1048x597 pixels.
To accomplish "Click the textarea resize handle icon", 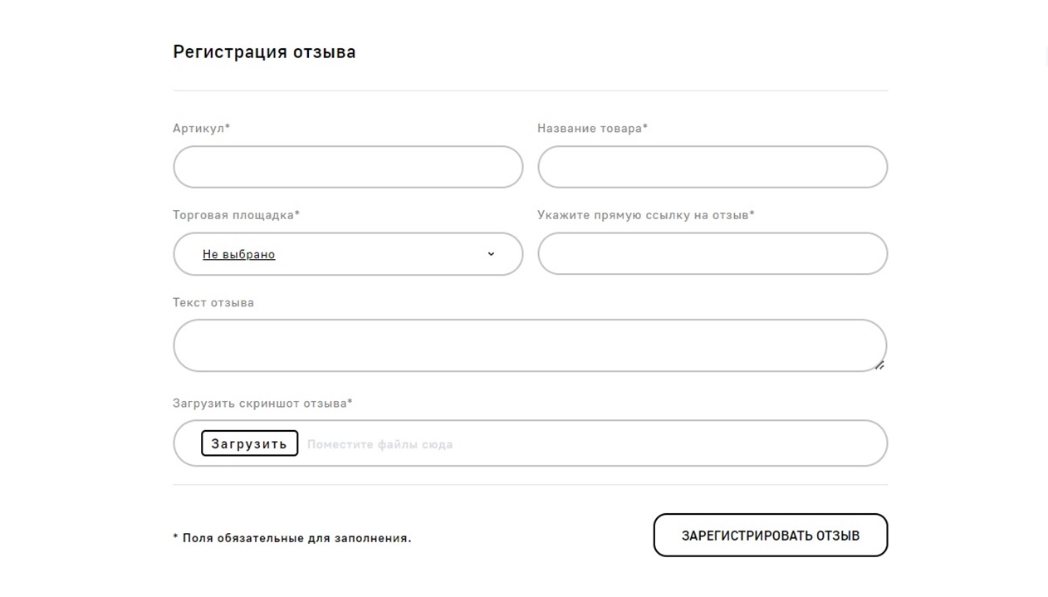I will pos(879,365).
